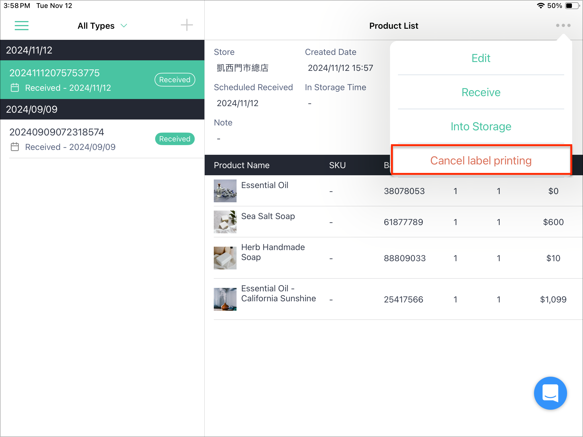View the Sea Salt Soap thumbnail

pyautogui.click(x=225, y=222)
